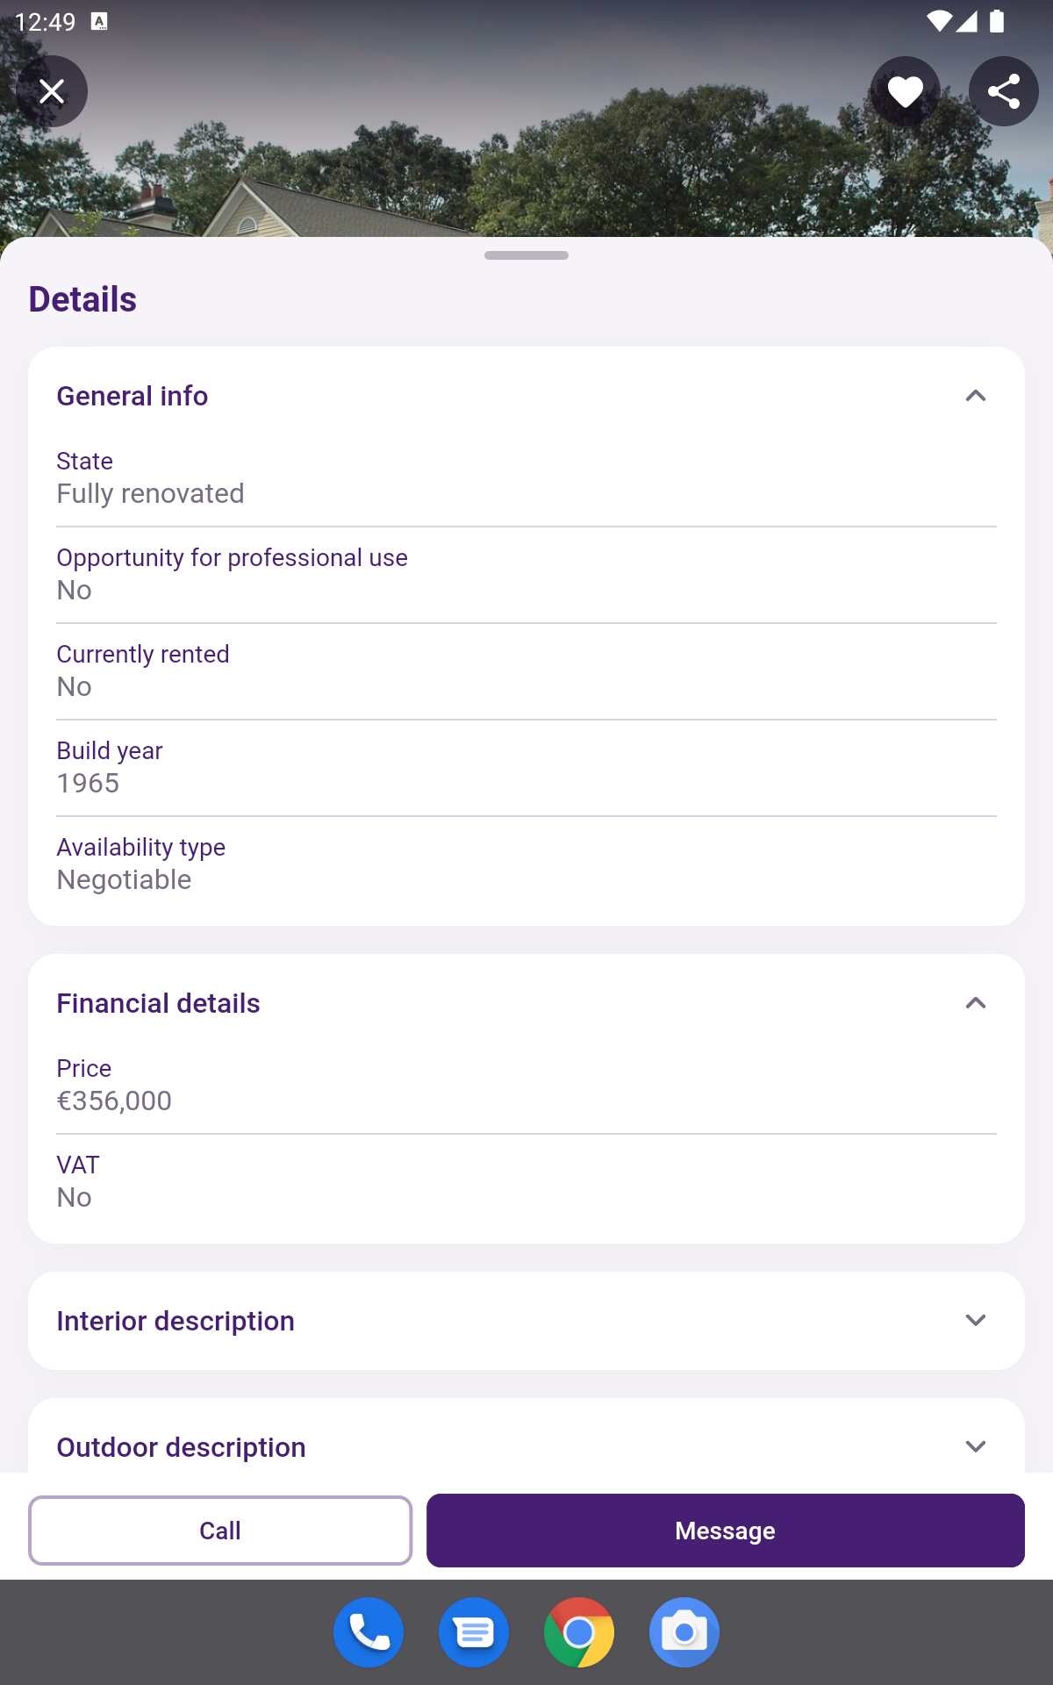The height and width of the screenshot is (1685, 1053).
Task: Open the Messages app in dock
Action: 474,1632
